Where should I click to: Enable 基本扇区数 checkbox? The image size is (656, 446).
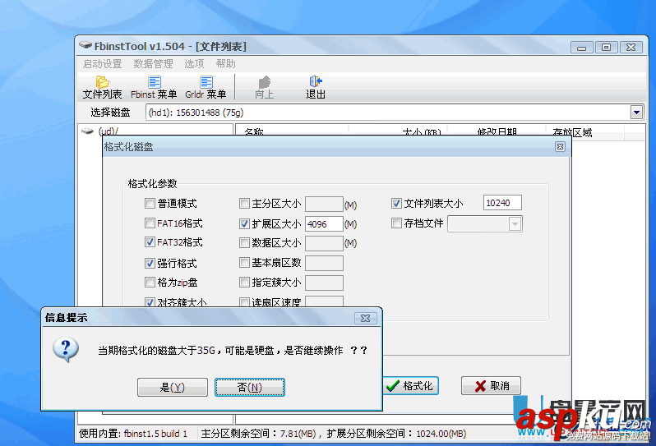pyautogui.click(x=244, y=263)
